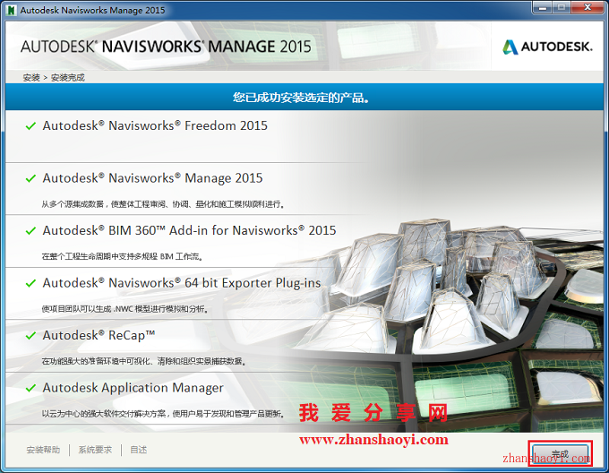Open the 系统要求 system requirements link
609x473 pixels.
coord(95,450)
